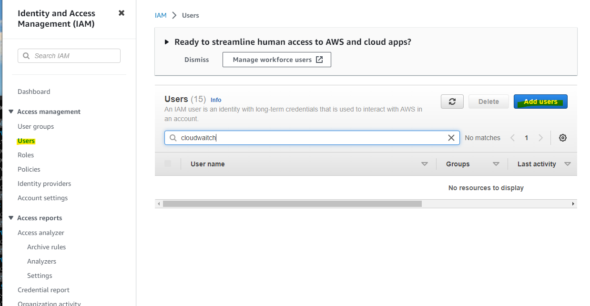Click the Add users button
This screenshot has height=306, width=590.
pyautogui.click(x=540, y=102)
